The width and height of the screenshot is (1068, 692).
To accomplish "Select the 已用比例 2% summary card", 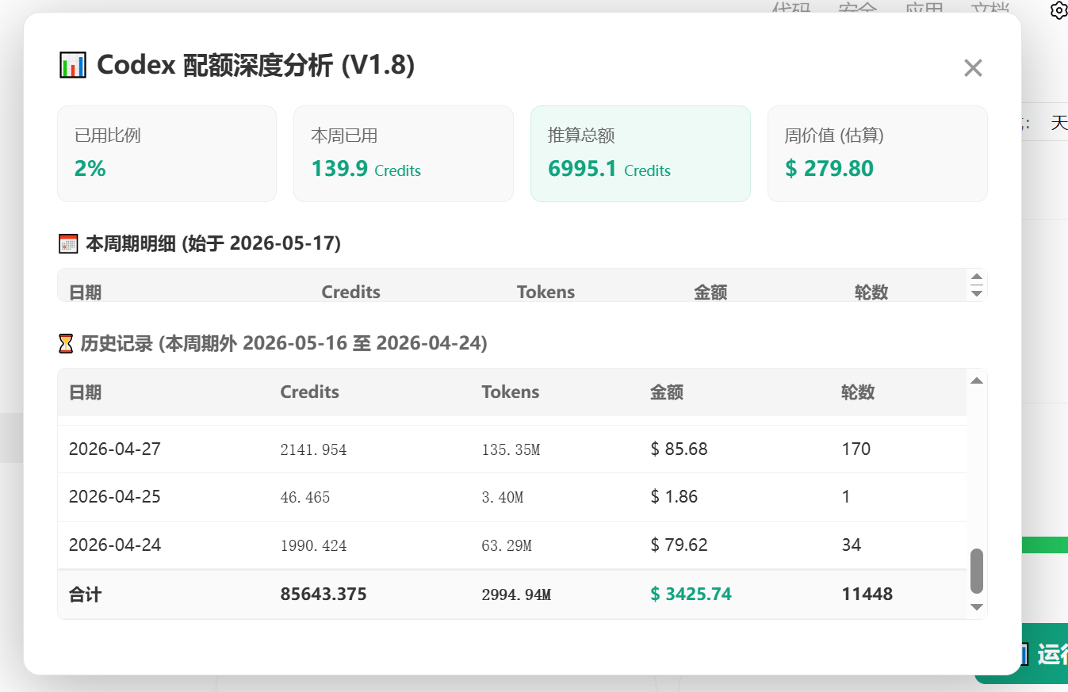I will coord(167,154).
